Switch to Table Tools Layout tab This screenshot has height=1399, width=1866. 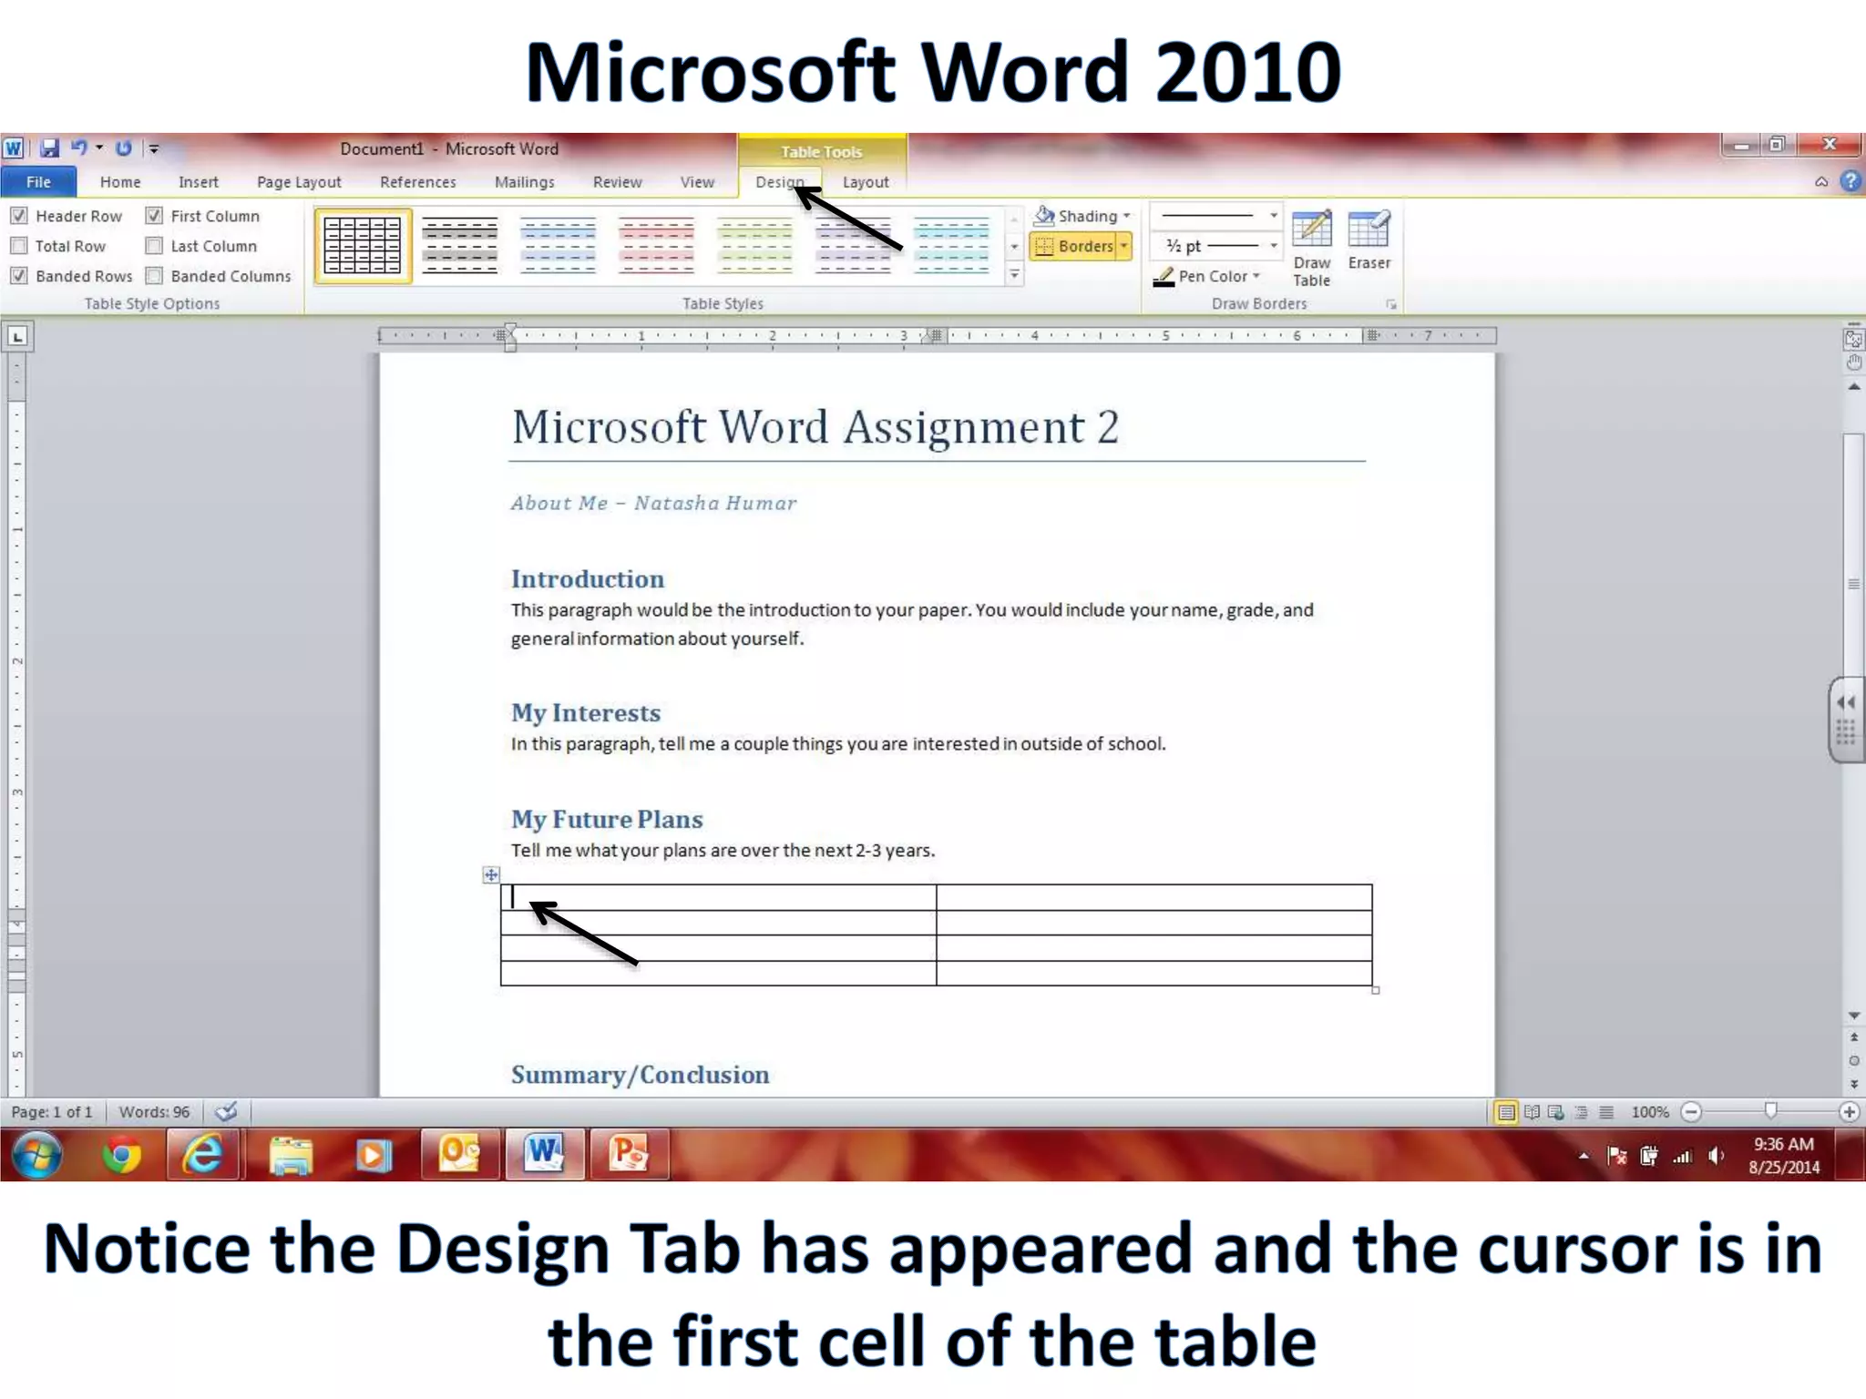[x=866, y=182]
